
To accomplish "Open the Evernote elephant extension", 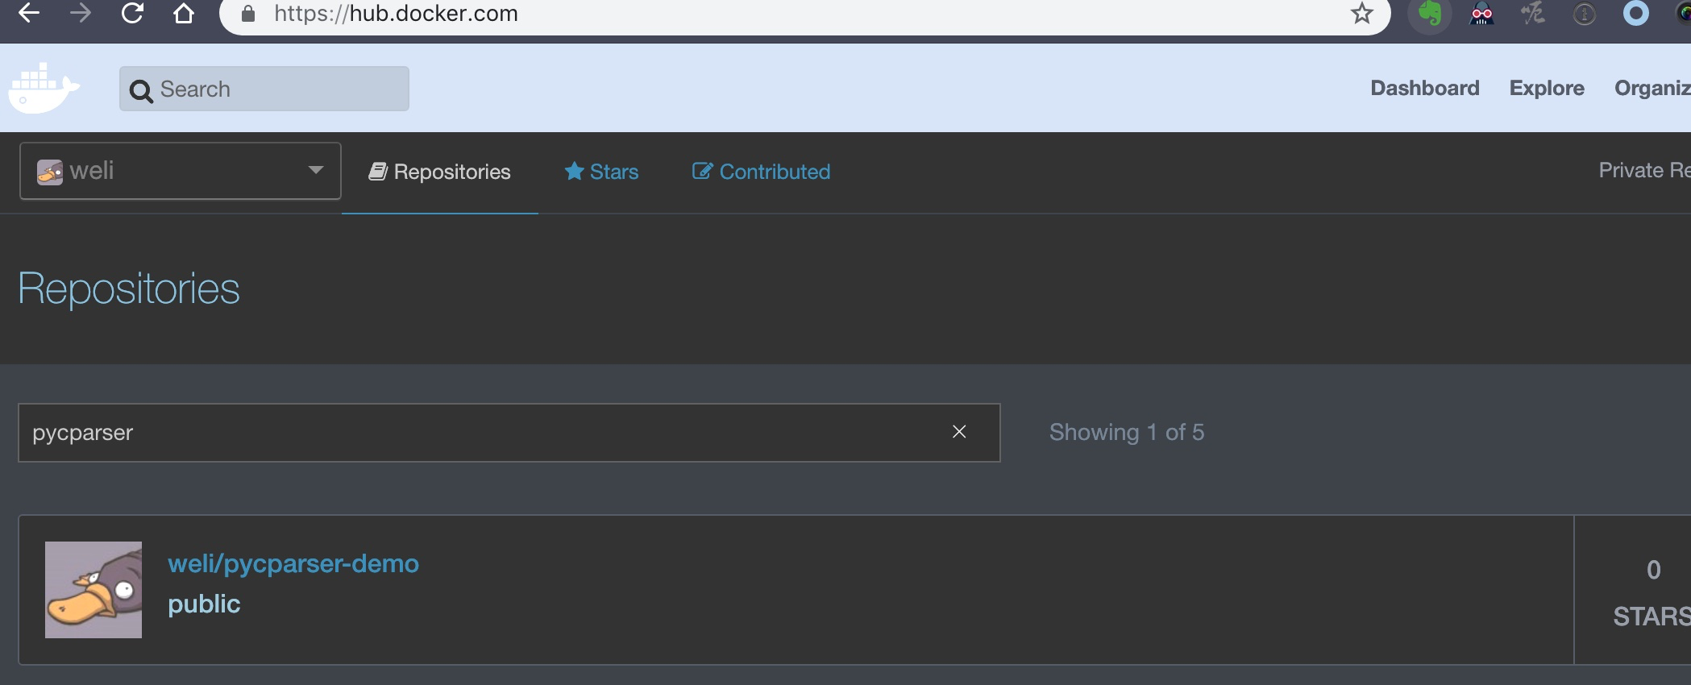I will [x=1430, y=14].
